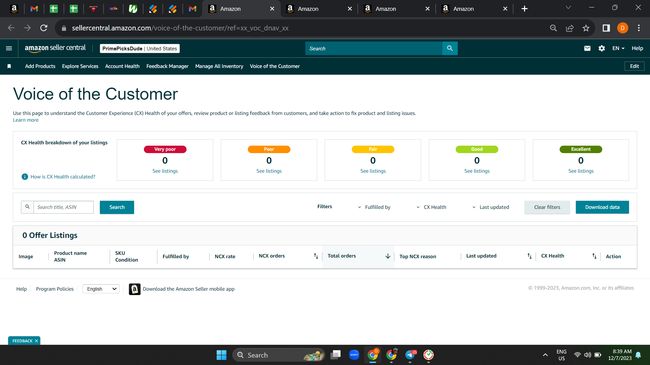Open the settings gear icon
This screenshot has height=365, width=650.
click(x=602, y=48)
